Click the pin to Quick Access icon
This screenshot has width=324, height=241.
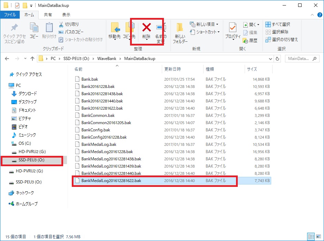click(x=14, y=28)
